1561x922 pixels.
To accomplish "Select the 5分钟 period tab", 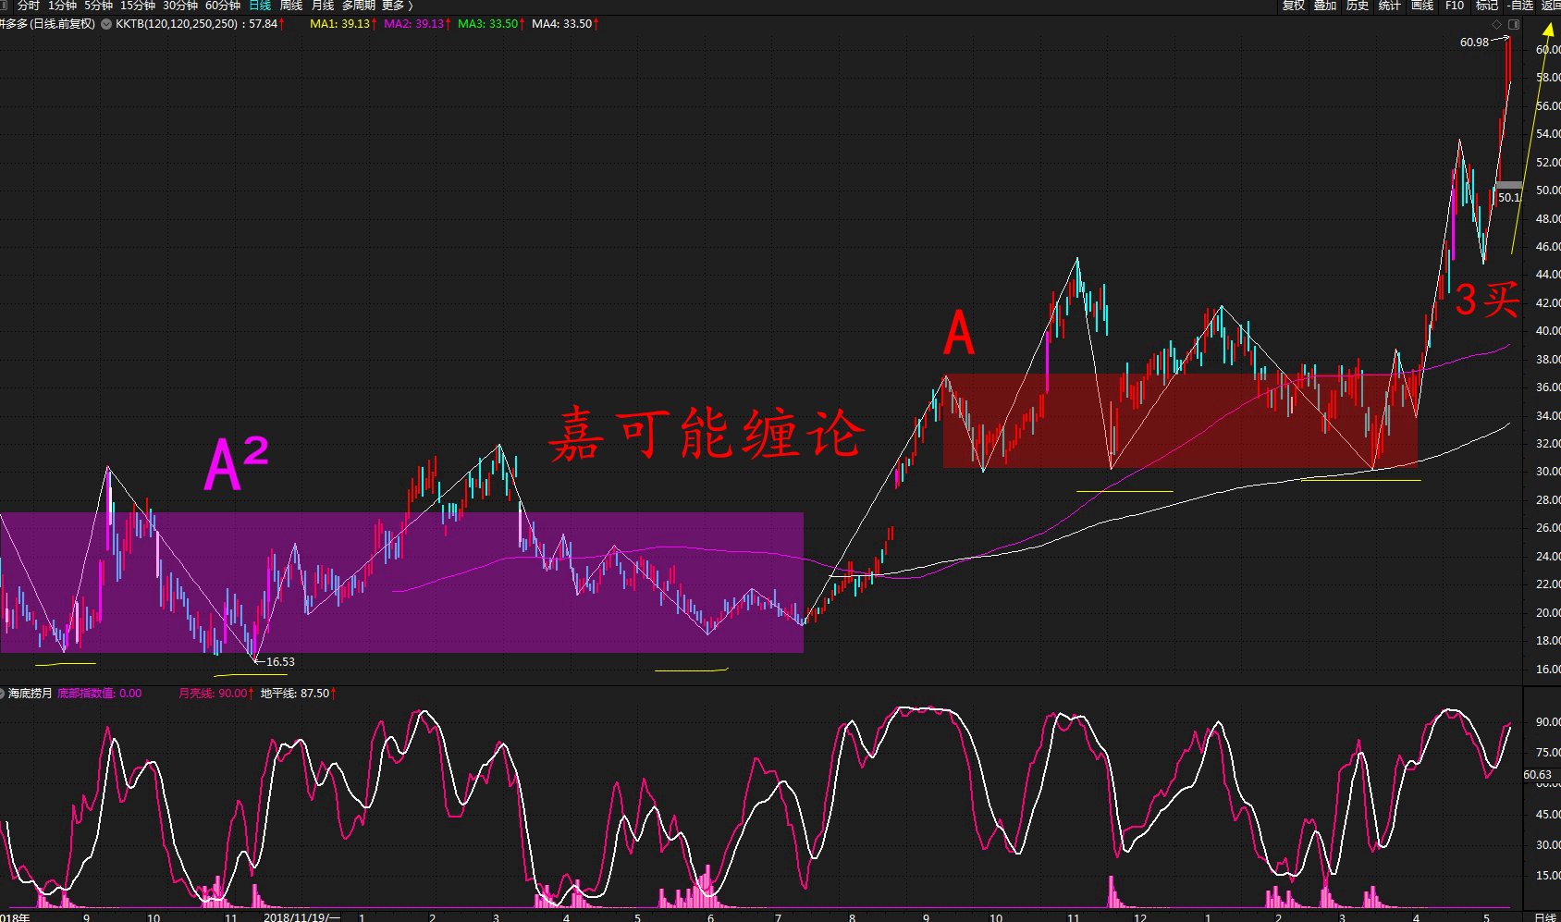I will pyautogui.click(x=98, y=6).
